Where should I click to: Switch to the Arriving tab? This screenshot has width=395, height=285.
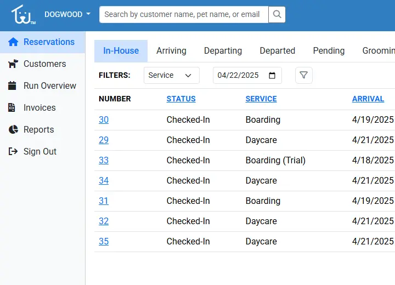click(x=171, y=50)
